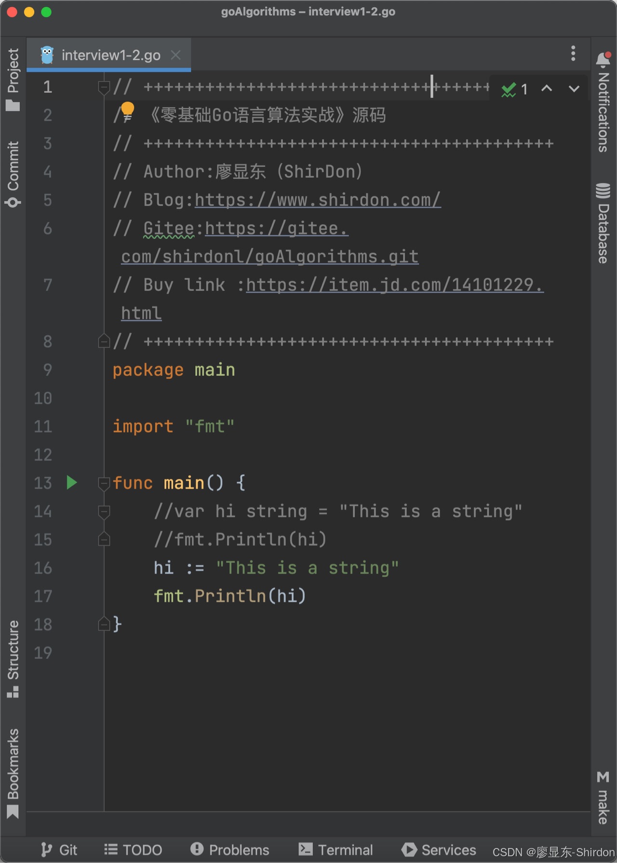The width and height of the screenshot is (617, 863).
Task: Click line number 19 in the gutter
Action: point(43,653)
